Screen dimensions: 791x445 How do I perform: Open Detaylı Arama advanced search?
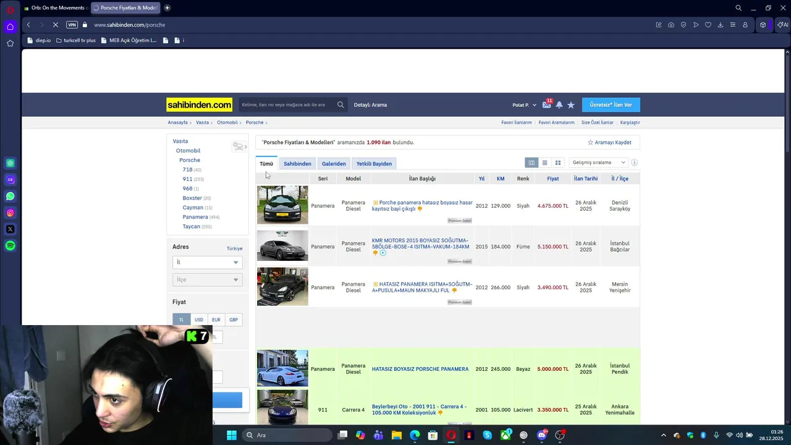pyautogui.click(x=370, y=105)
